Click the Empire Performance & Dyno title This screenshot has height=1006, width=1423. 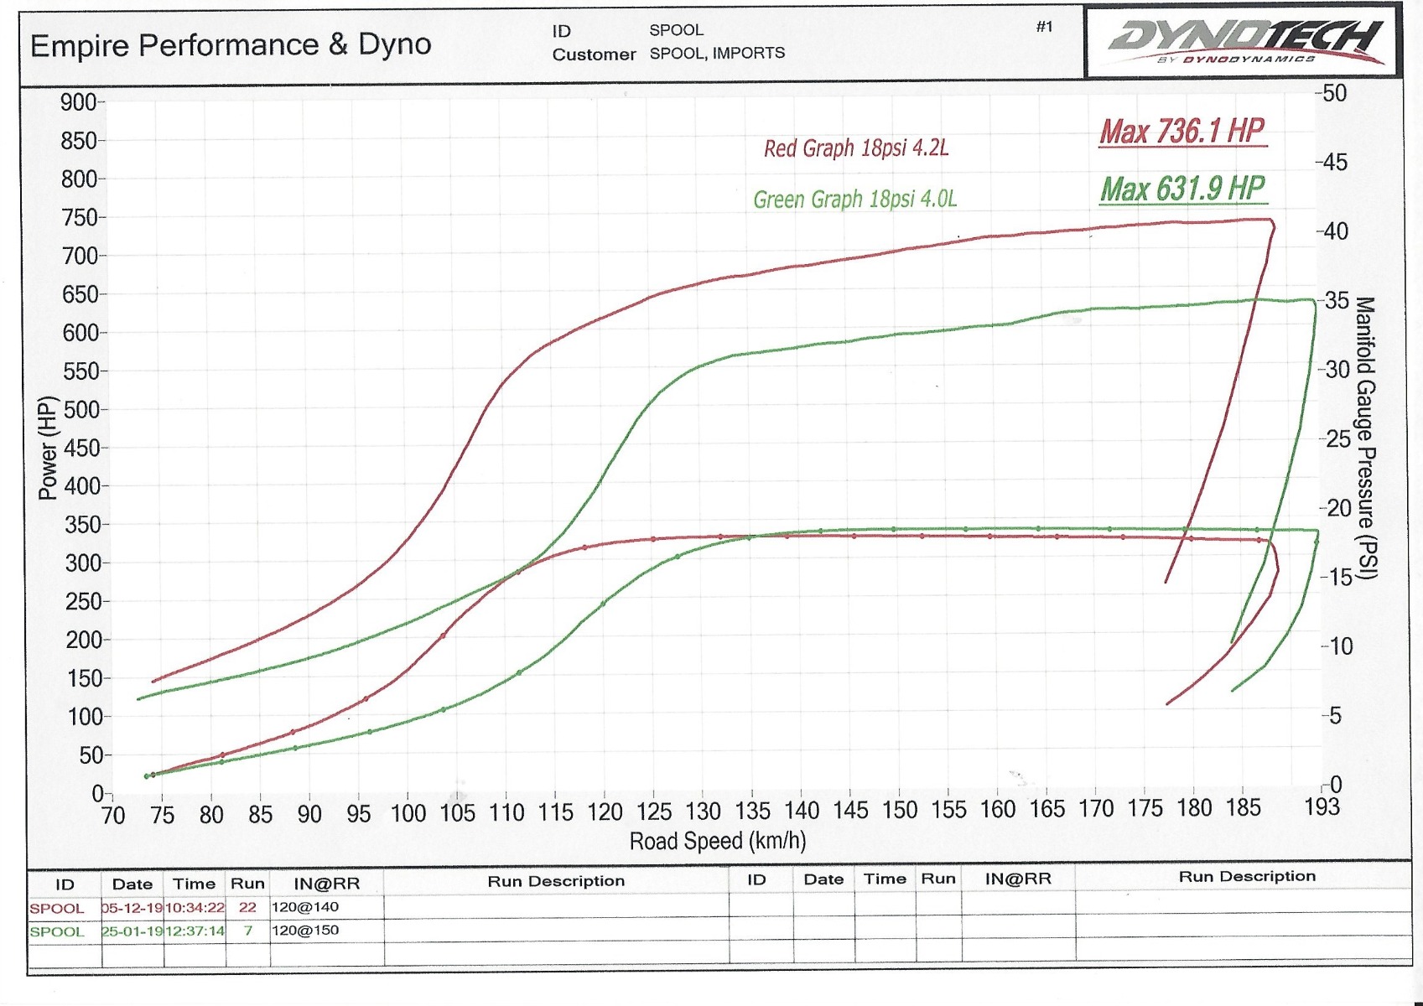(231, 45)
